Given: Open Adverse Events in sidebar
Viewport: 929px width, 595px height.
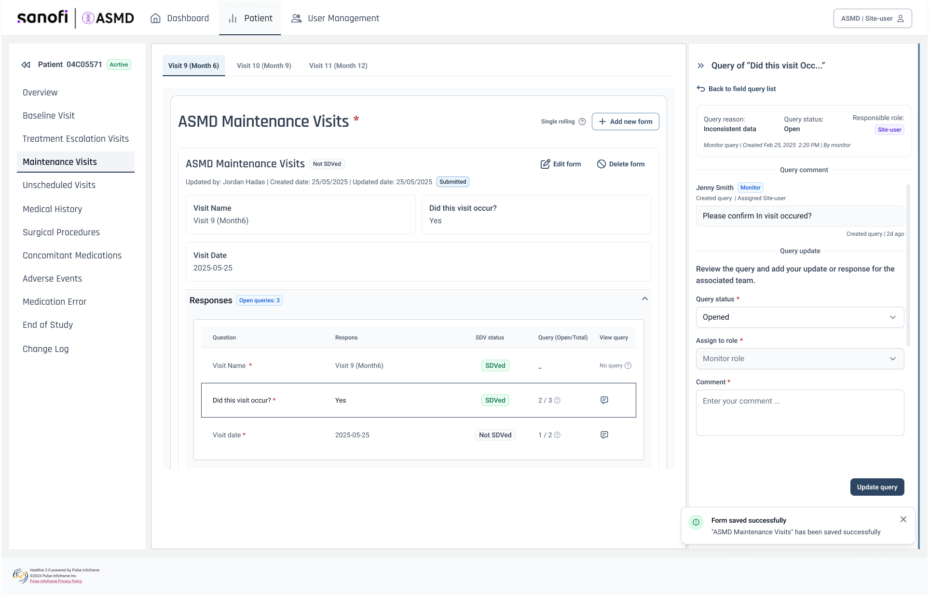Looking at the screenshot, I should [x=52, y=279].
